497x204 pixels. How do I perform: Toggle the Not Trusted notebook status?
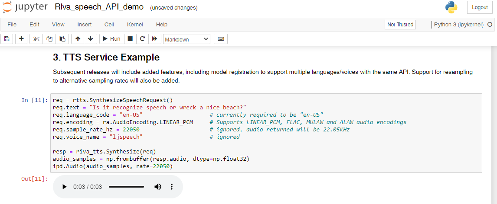(400, 25)
